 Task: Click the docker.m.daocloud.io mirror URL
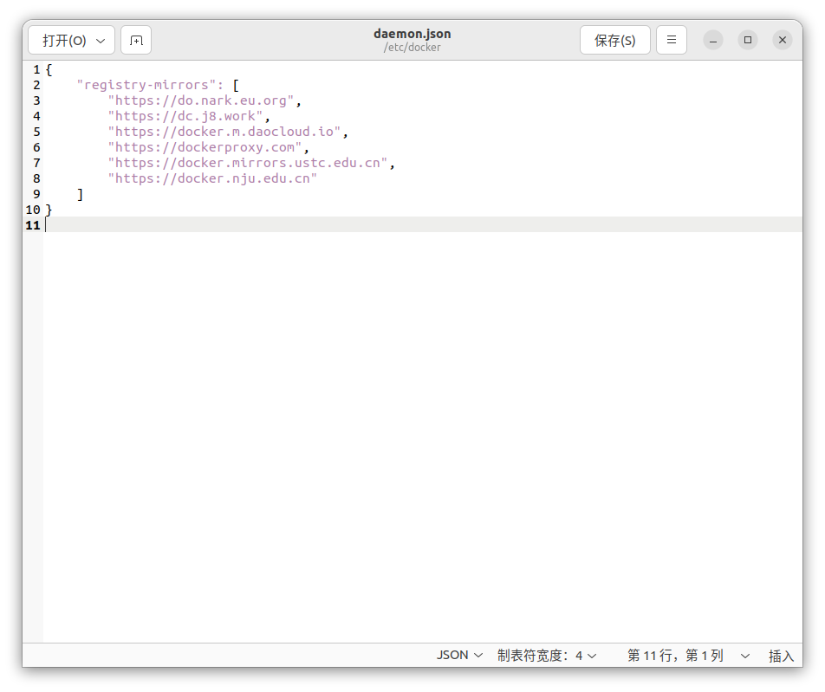point(225,132)
